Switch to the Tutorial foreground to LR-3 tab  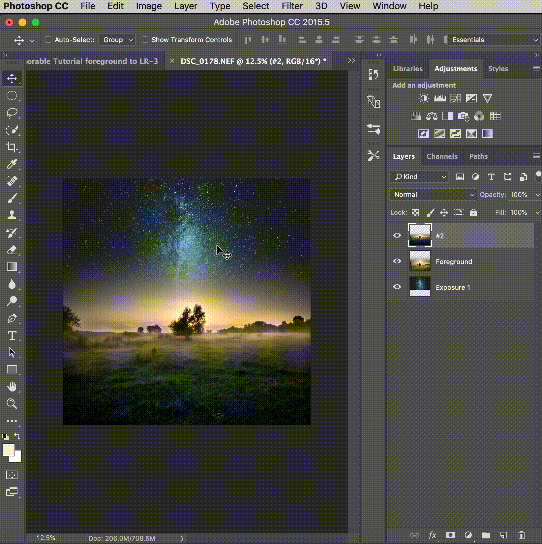[92, 61]
